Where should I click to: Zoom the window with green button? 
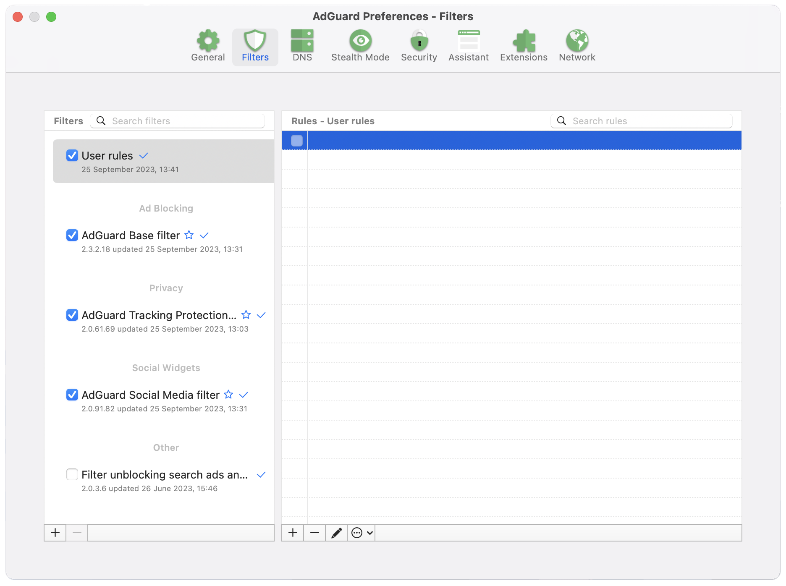point(51,17)
